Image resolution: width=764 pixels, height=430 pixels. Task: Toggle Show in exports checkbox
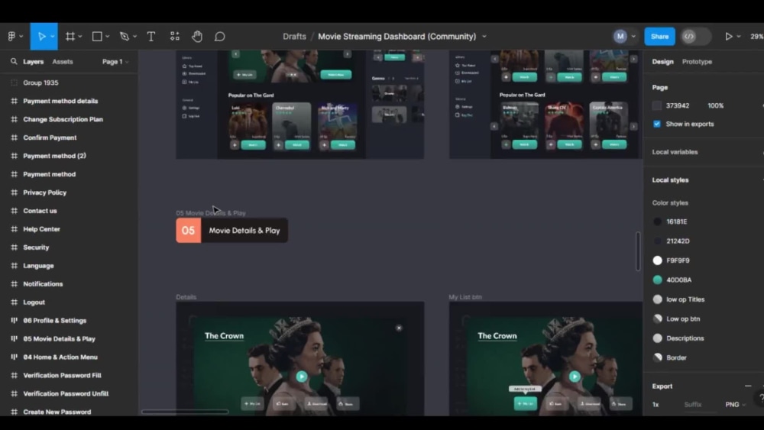click(657, 124)
